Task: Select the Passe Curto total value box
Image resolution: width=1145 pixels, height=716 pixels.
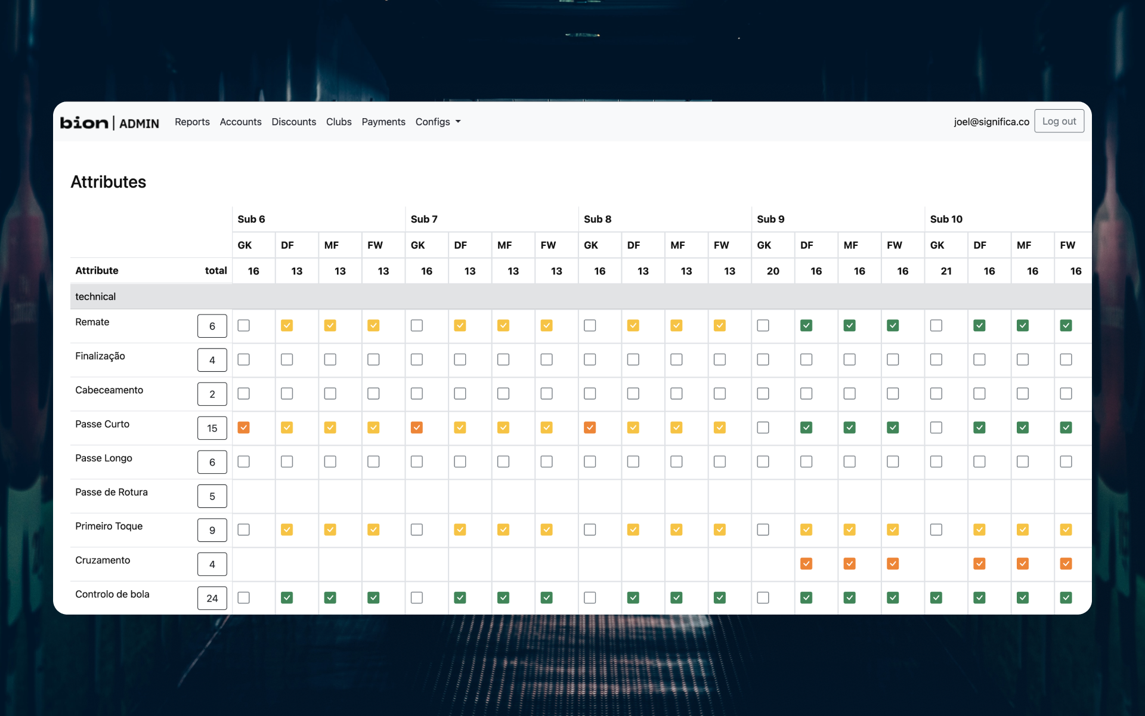Action: [x=212, y=428]
